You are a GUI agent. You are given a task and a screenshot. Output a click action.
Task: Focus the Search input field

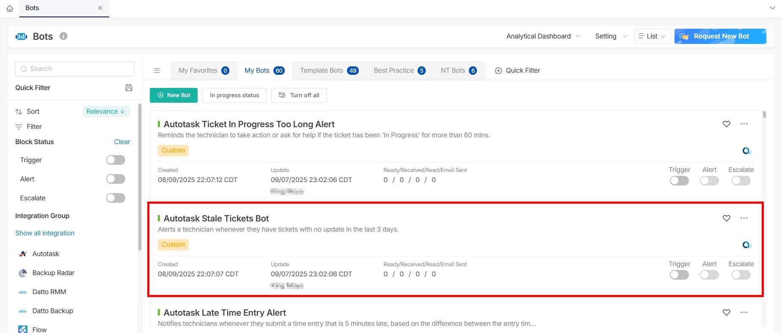pos(75,69)
